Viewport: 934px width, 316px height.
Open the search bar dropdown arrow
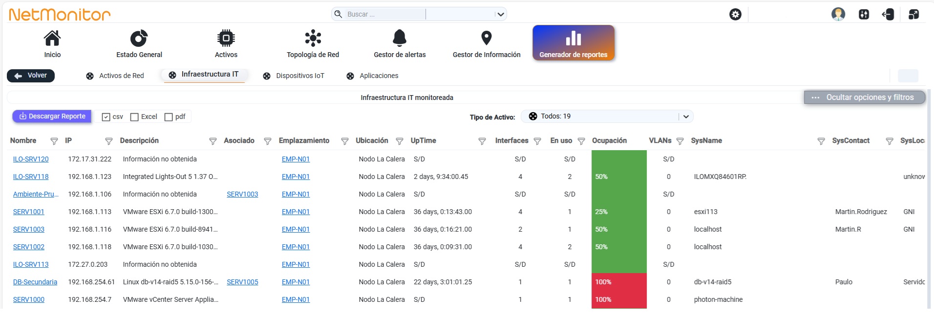pos(500,14)
